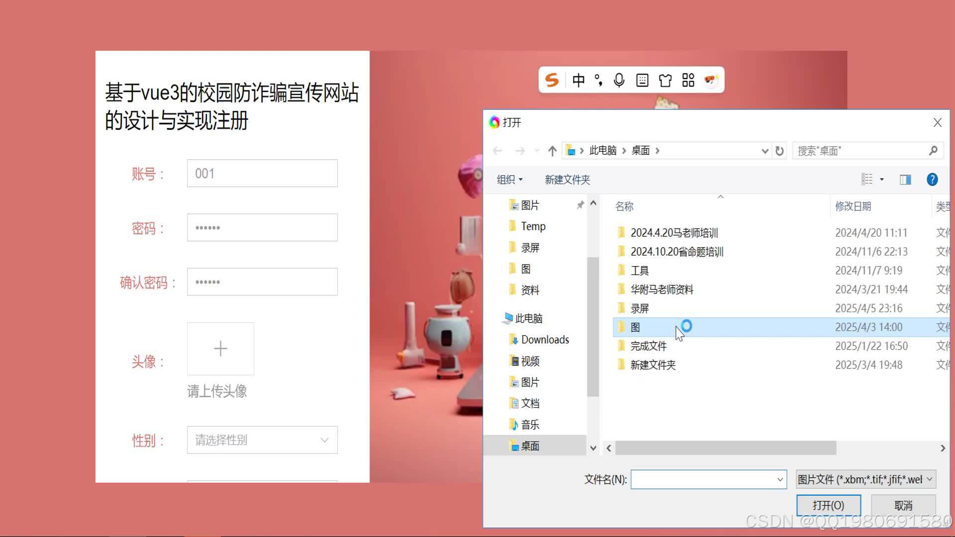This screenshot has height=537, width=955.
Task: Open Sogou skin settings via shirt icon
Action: click(665, 80)
